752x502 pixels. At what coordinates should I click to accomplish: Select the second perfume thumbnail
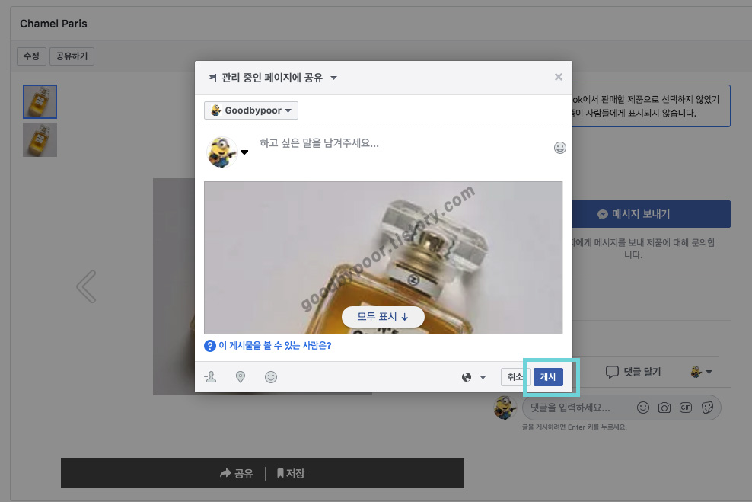[40, 139]
